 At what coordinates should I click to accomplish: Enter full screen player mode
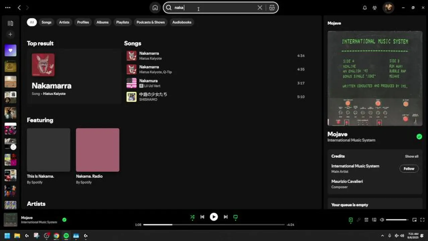(422, 220)
